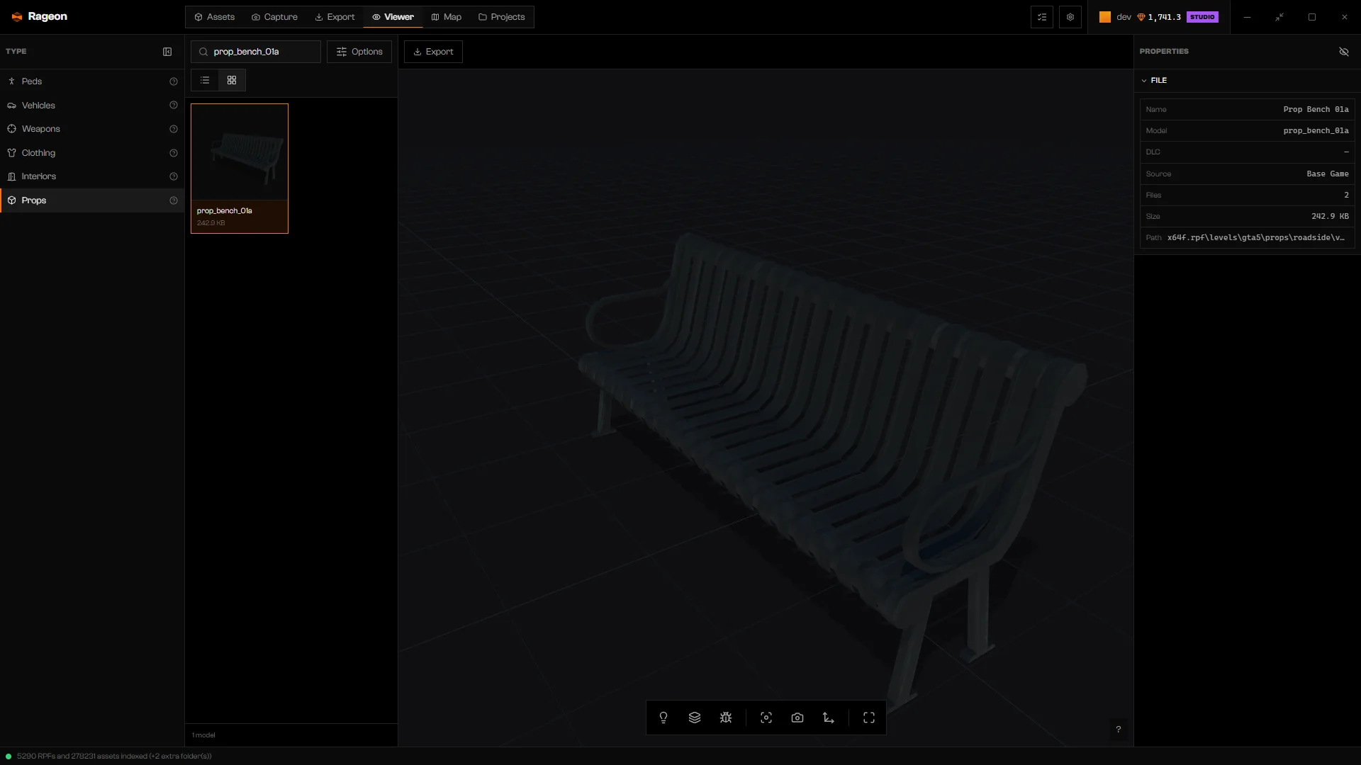Click the info icon next to Clothing

[174, 153]
